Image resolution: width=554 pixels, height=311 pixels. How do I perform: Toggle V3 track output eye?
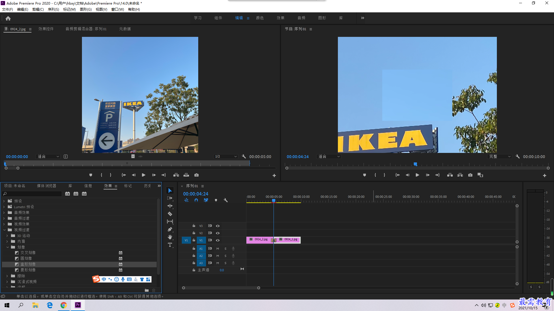(x=218, y=226)
